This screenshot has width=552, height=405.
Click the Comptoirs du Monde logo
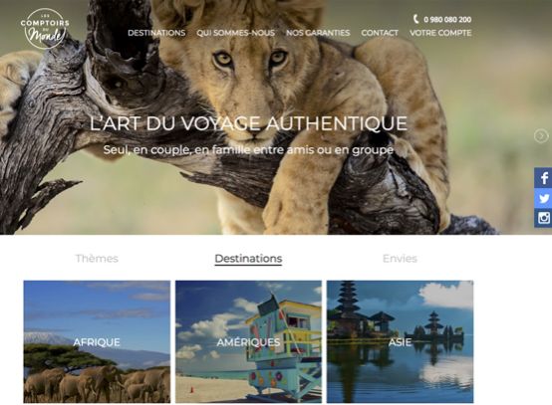(45, 29)
